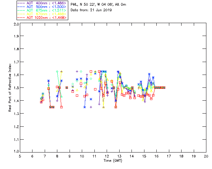Select the 1.3 y-axis tick label

tap(16, 114)
